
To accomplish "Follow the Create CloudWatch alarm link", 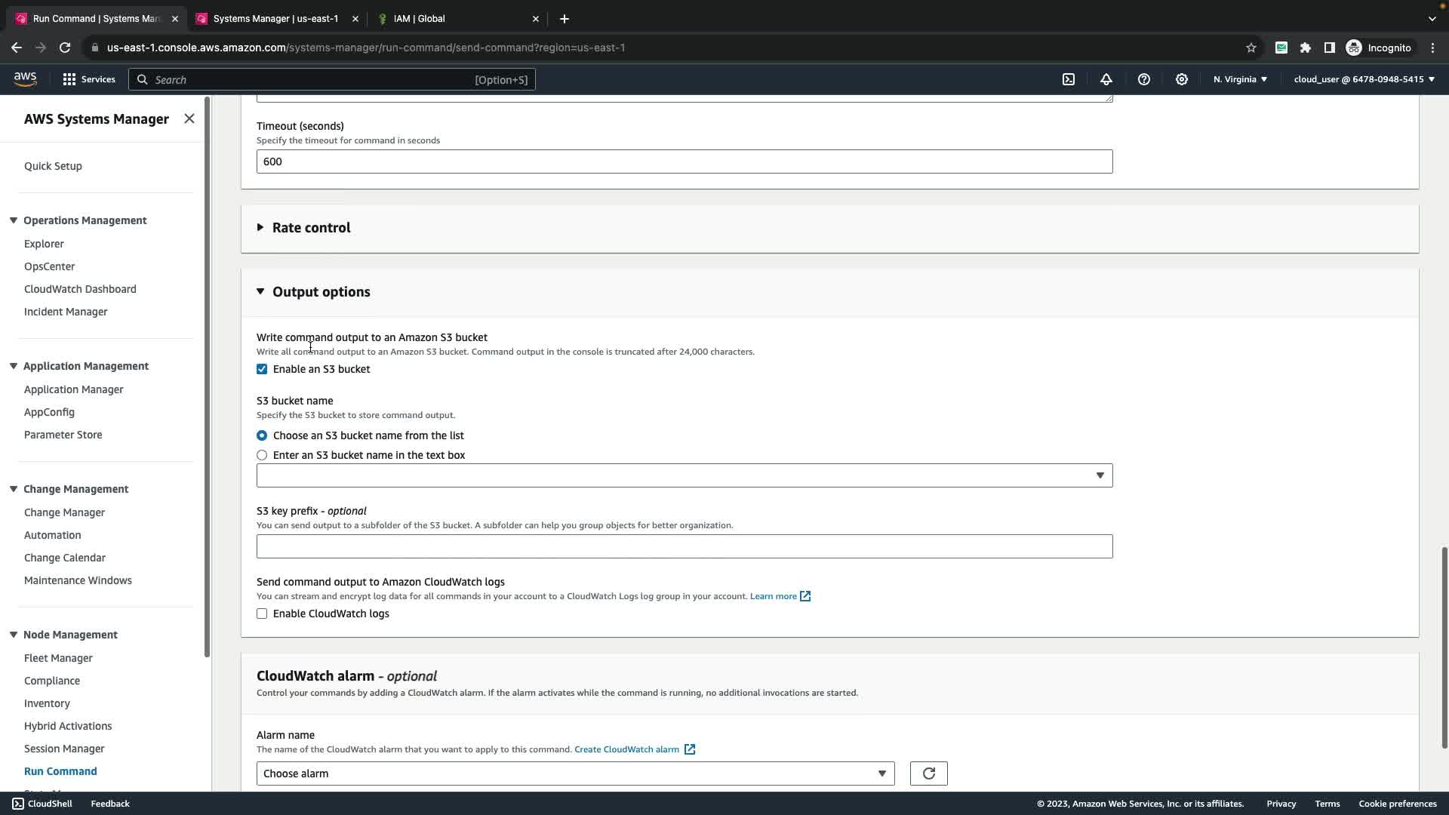I will [626, 749].
